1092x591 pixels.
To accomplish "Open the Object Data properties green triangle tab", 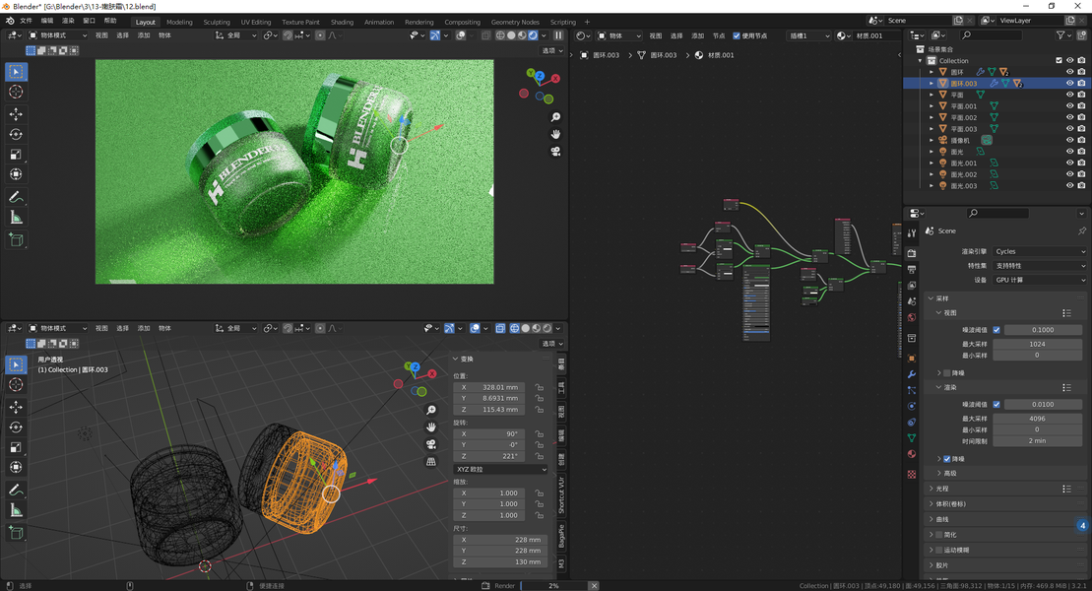I will 912,437.
